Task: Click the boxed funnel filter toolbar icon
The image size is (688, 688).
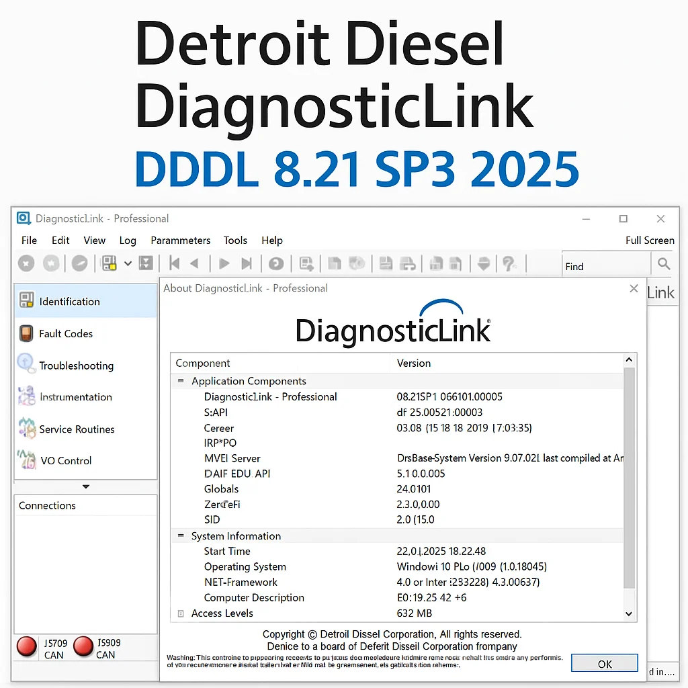Action: click(x=146, y=263)
